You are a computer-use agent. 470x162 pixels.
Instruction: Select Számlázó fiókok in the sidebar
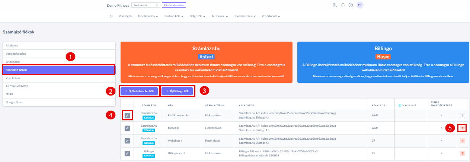(x=59, y=70)
